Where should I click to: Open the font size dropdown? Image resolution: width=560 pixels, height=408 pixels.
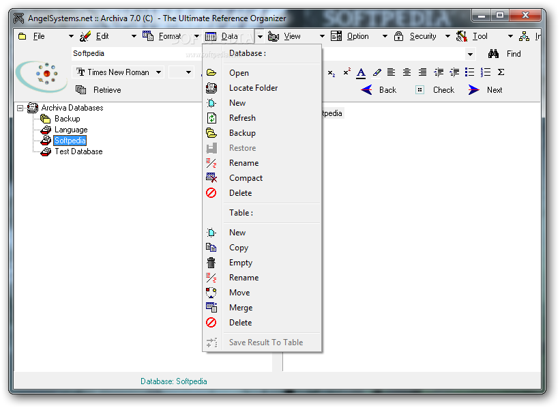[188, 72]
